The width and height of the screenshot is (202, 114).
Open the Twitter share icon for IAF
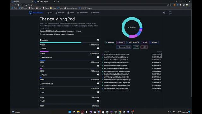[98, 92]
